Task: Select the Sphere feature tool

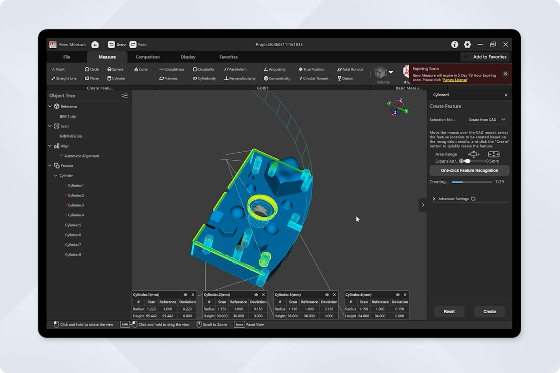Action: pos(115,69)
